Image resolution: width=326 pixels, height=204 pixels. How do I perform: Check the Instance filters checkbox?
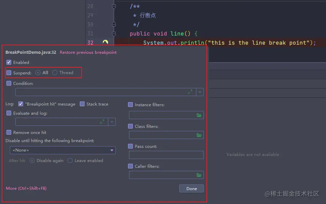coord(130,105)
